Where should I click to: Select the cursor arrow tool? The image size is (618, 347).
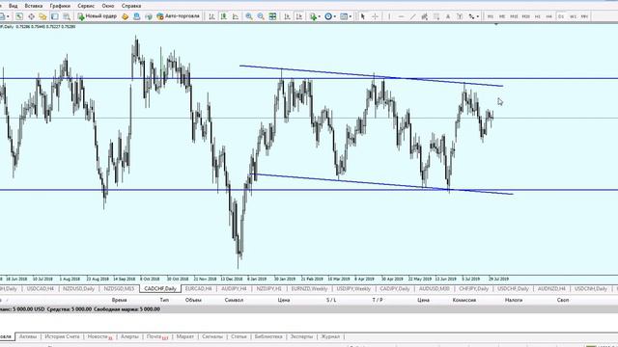[363, 16]
